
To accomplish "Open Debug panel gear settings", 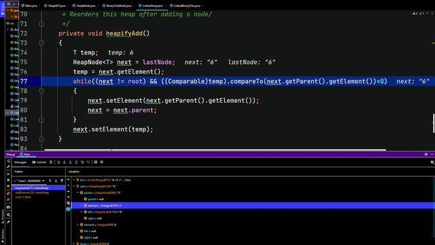I will point(426,154).
